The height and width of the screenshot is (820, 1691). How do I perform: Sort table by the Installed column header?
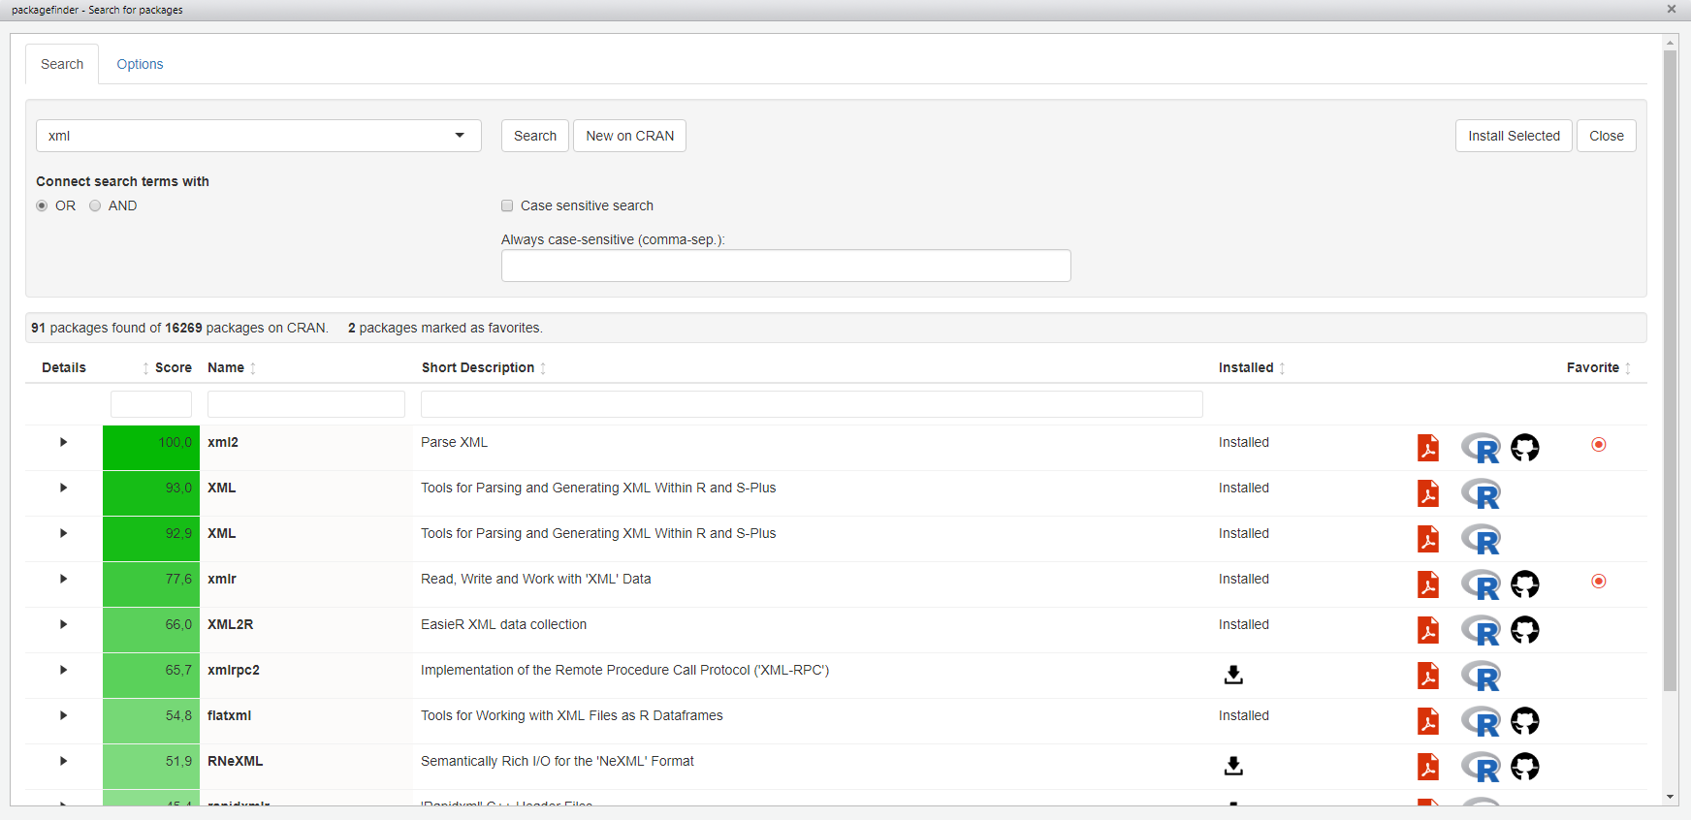click(1246, 367)
